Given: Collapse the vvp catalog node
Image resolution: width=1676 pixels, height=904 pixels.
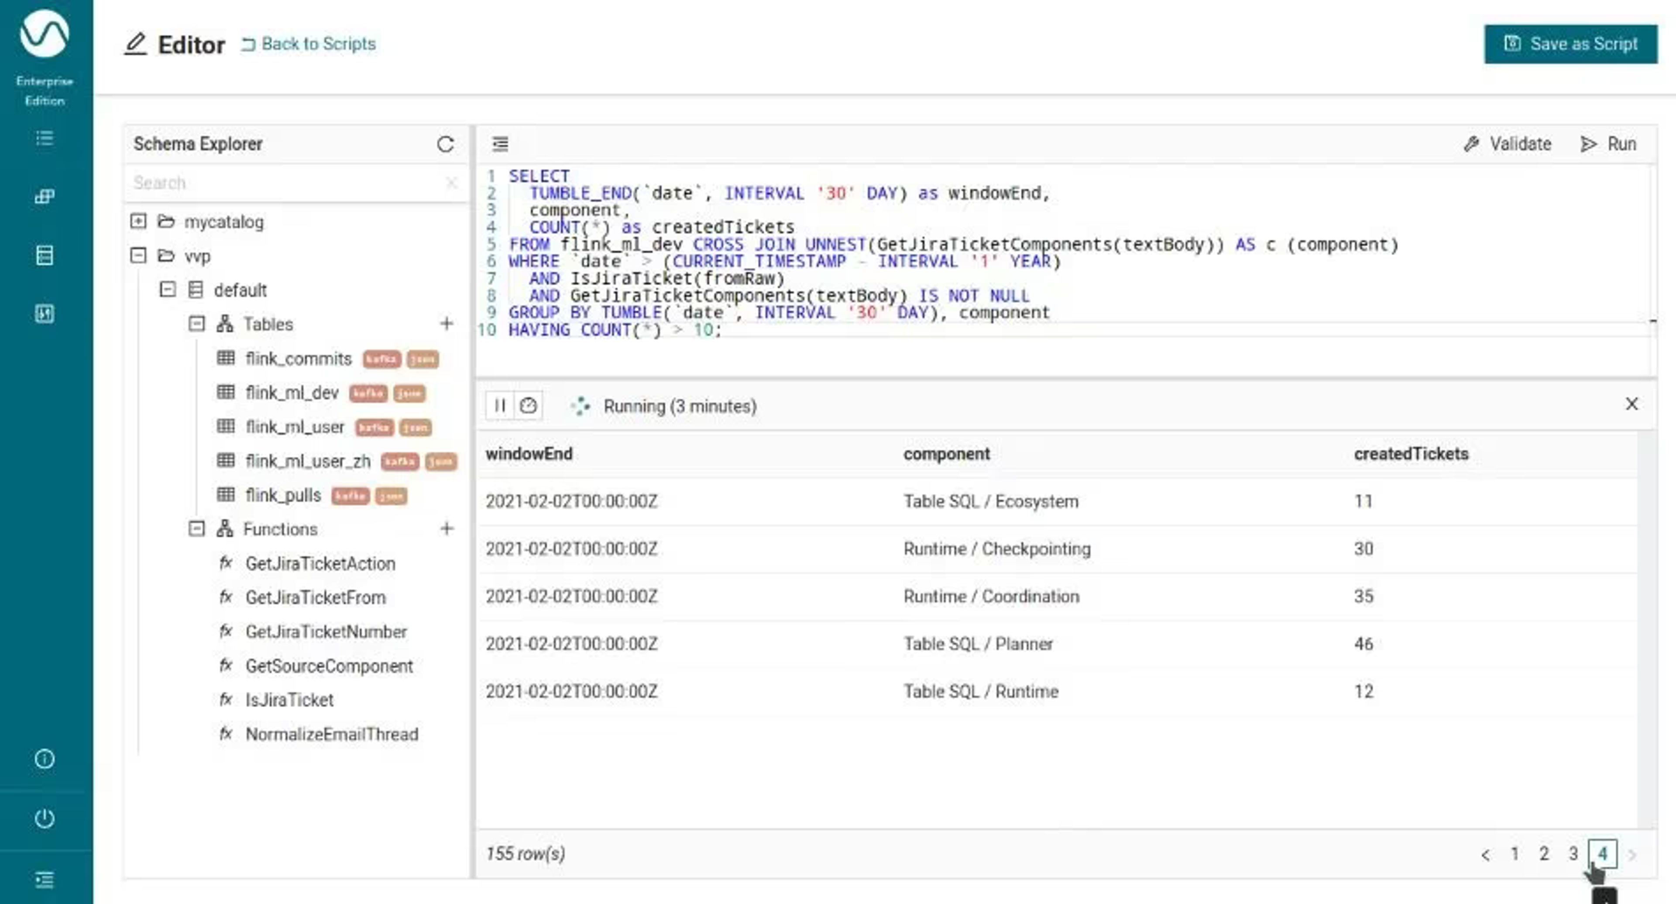Looking at the screenshot, I should [138, 255].
